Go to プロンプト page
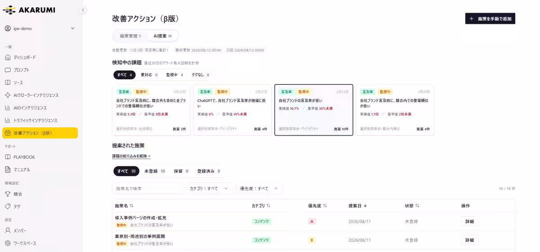 (x=40, y=70)
